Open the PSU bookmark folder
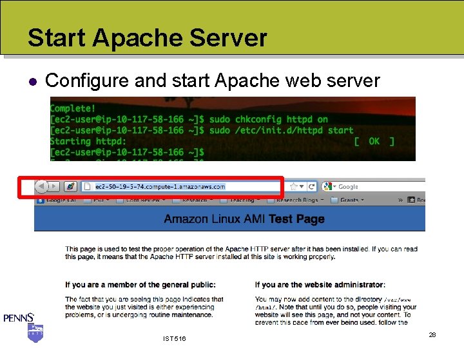Image resolution: width=464 pixels, height=348 pixels. click(97, 200)
